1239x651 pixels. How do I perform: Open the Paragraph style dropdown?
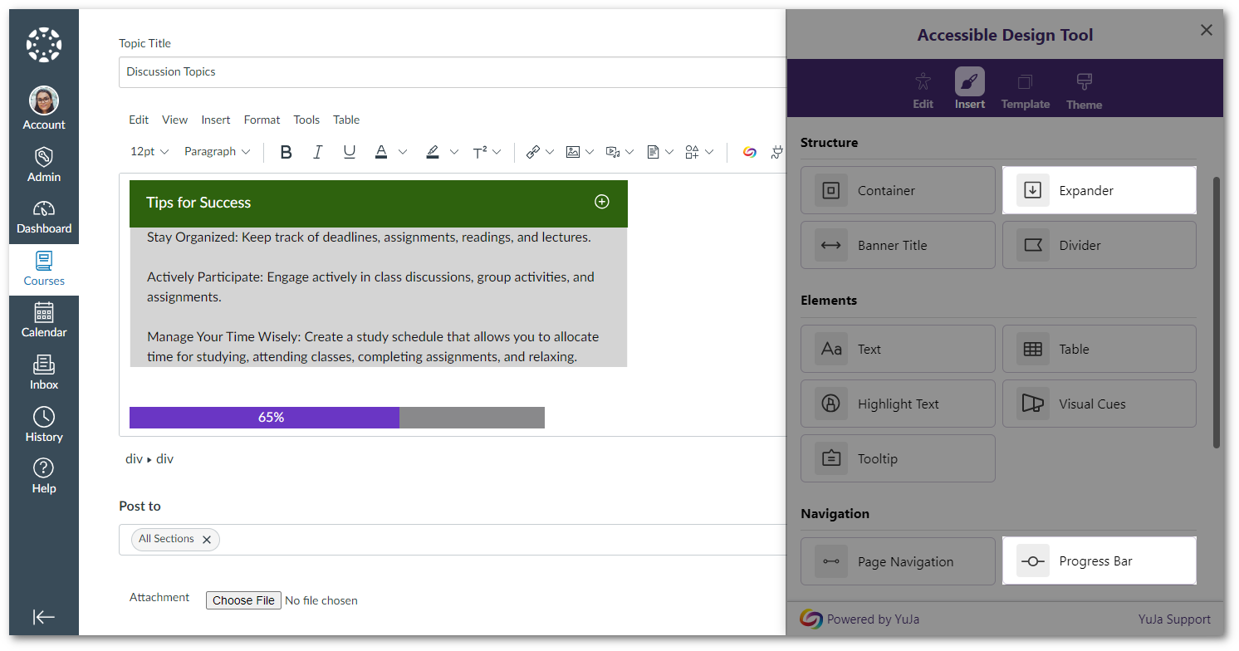point(217,152)
